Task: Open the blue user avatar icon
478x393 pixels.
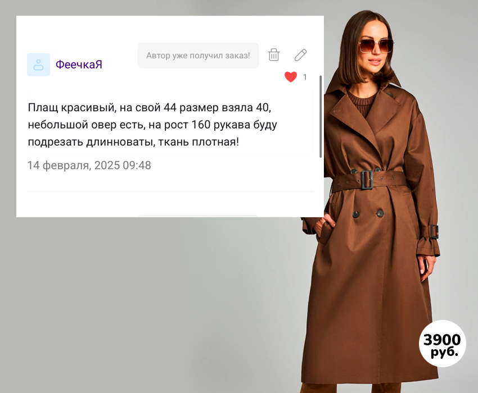Action: 38,65
